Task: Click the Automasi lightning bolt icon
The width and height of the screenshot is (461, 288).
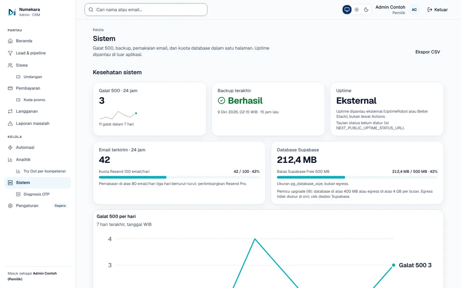Action: [10, 147]
